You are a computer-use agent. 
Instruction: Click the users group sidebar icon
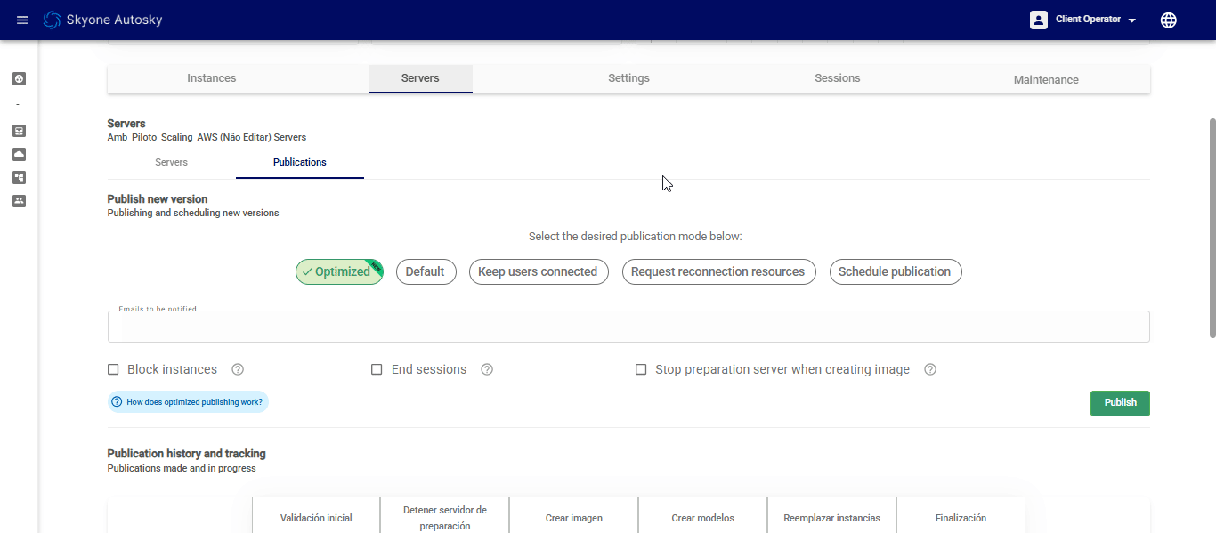click(x=20, y=201)
